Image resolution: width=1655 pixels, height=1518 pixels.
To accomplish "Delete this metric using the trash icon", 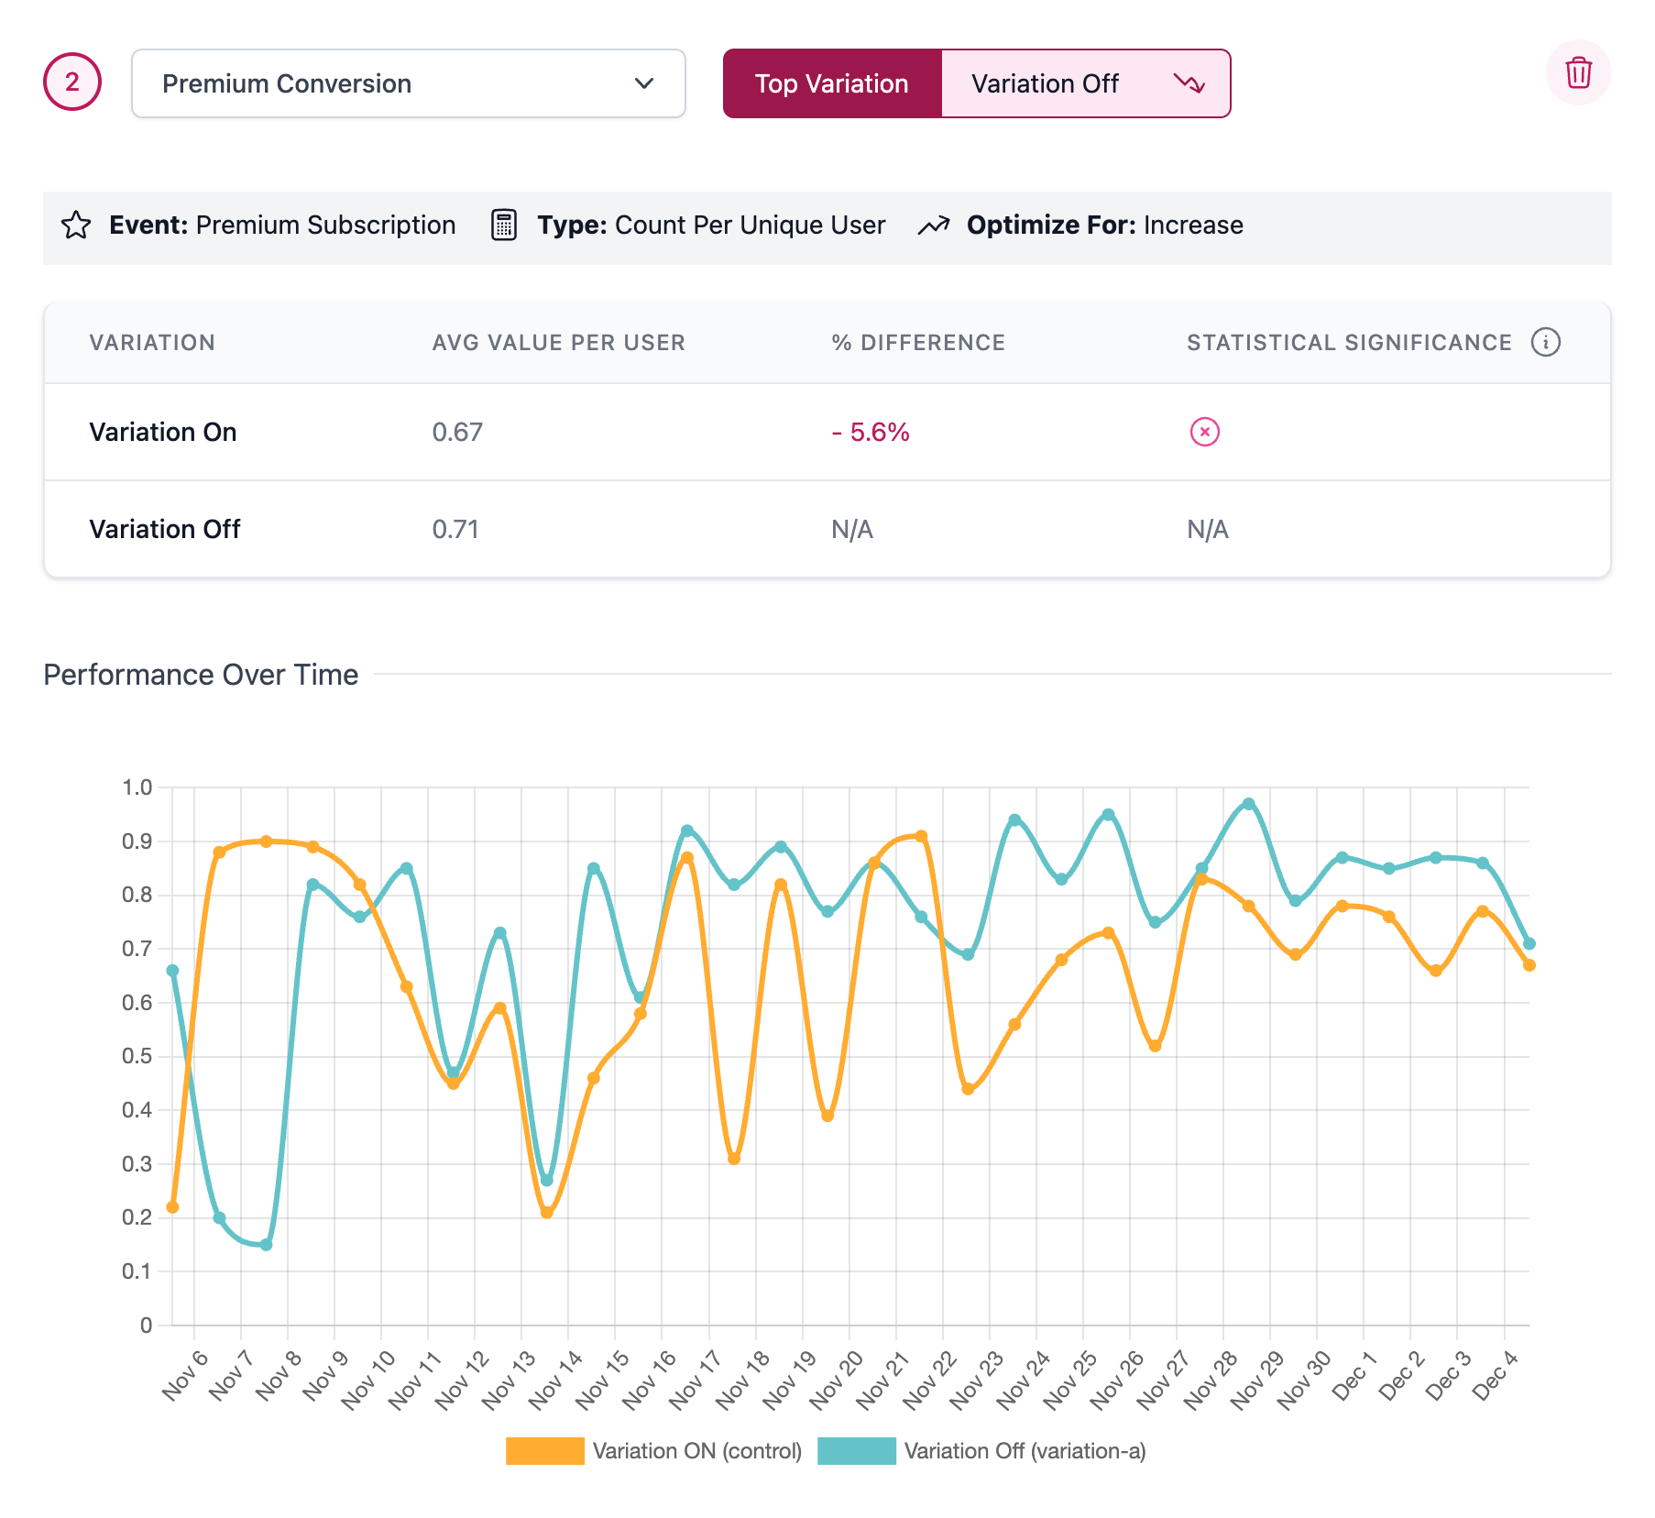I will coord(1578,72).
